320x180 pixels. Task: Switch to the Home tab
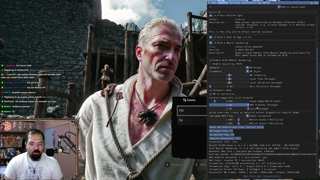[x=213, y=3]
